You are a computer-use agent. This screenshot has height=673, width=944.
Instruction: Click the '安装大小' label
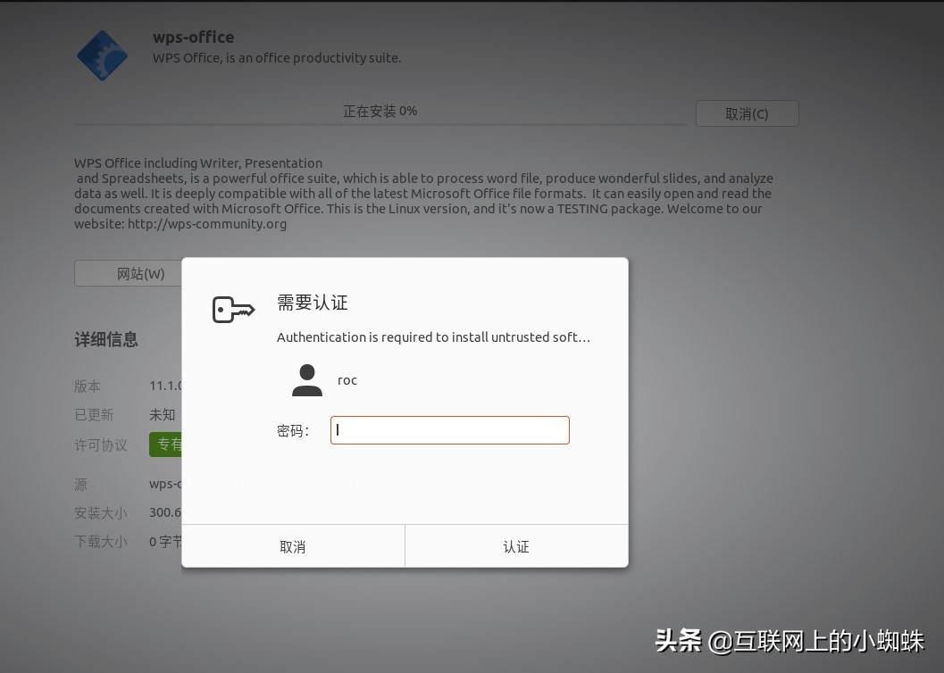coord(101,513)
